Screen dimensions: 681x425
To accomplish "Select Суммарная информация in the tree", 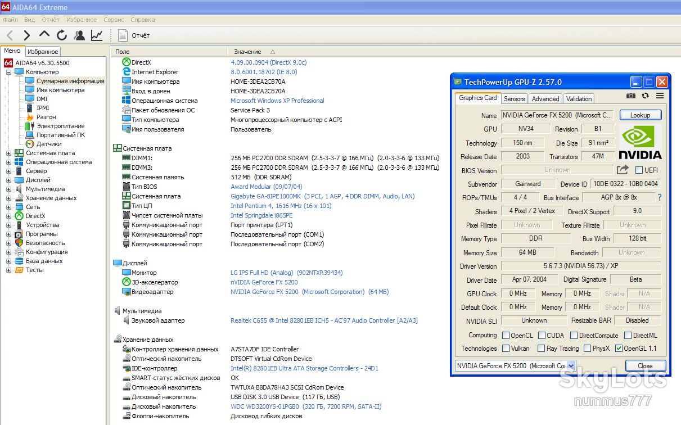I will (x=70, y=81).
